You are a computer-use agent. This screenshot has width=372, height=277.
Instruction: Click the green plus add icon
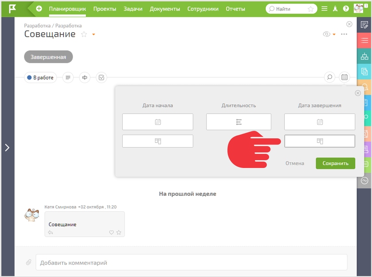[x=39, y=8]
